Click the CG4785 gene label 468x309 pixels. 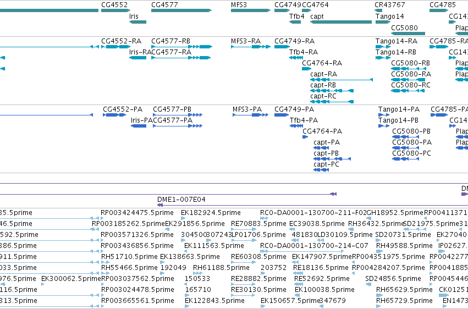coord(443,5)
